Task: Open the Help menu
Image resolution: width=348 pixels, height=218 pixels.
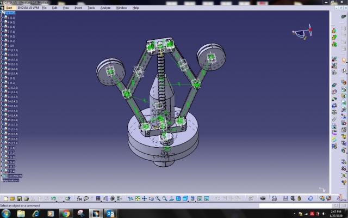Action: (x=135, y=8)
